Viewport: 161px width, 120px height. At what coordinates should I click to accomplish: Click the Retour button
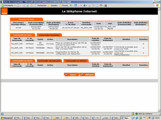pos(71,75)
